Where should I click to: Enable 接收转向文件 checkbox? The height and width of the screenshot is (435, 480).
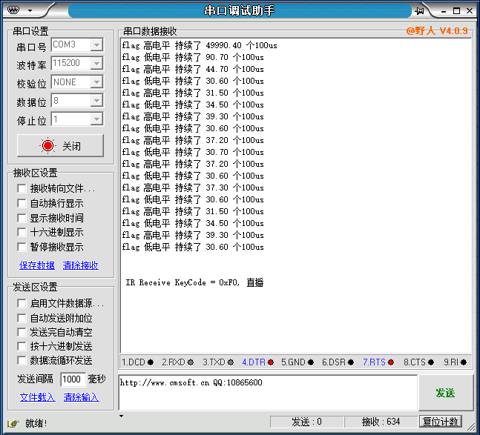(22, 188)
